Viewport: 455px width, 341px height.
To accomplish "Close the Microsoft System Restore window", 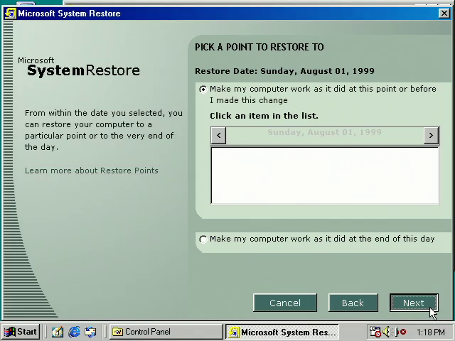I will pyautogui.click(x=444, y=13).
